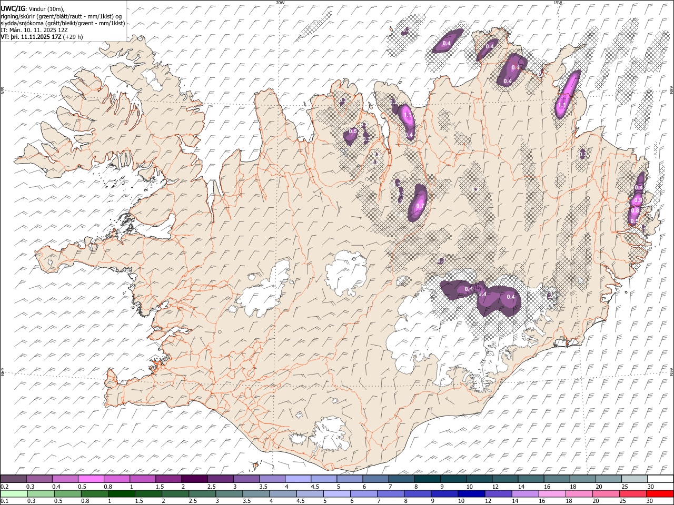Select the violet 14–16 swatch in lower legend row

524,494
